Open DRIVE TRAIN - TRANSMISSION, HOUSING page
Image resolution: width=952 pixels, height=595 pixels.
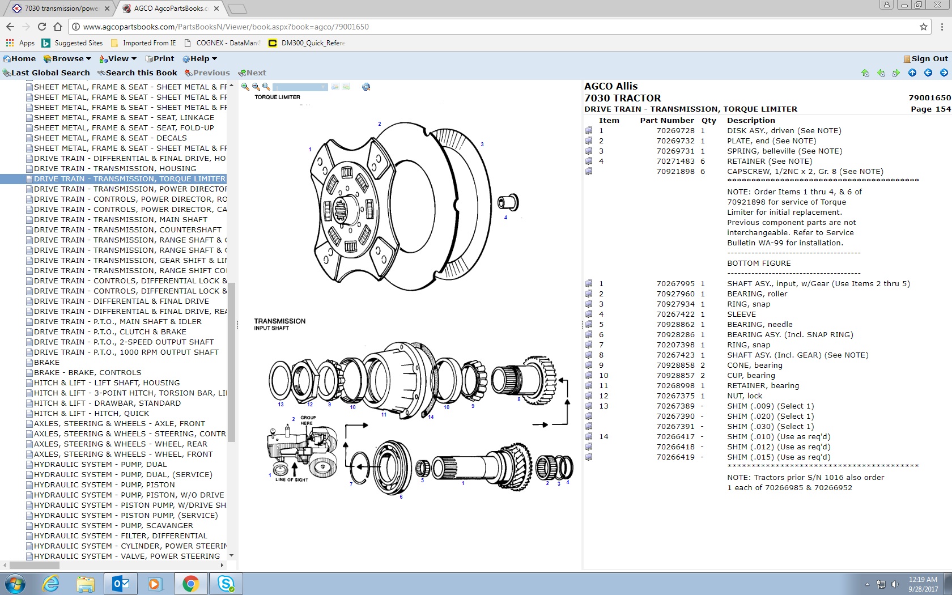[115, 168]
